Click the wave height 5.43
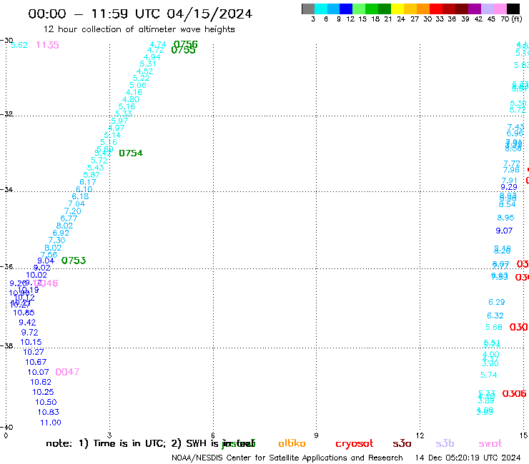 point(96,168)
